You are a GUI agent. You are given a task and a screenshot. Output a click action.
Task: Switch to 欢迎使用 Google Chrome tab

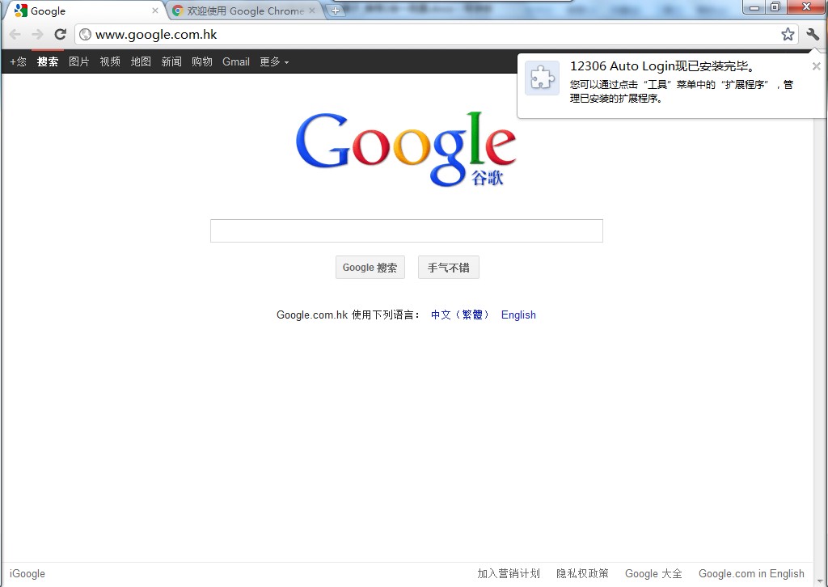click(x=246, y=11)
